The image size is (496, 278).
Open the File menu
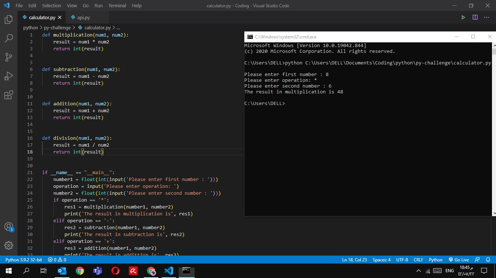tap(19, 5)
